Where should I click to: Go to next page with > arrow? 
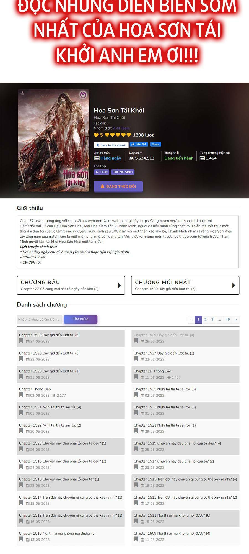click(x=236, y=319)
